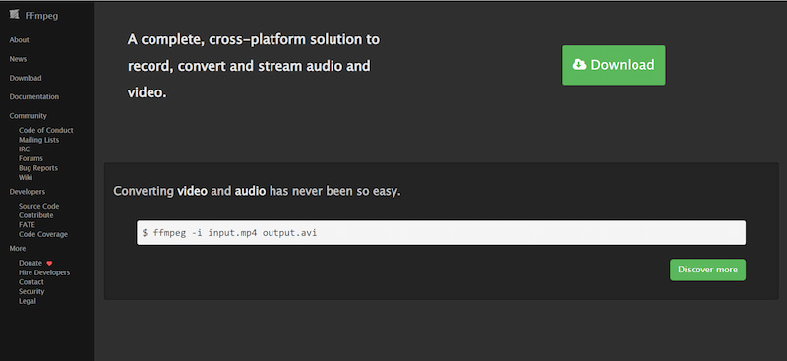Click the ffmpeg command example box
This screenshot has width=787, height=361.
click(441, 233)
